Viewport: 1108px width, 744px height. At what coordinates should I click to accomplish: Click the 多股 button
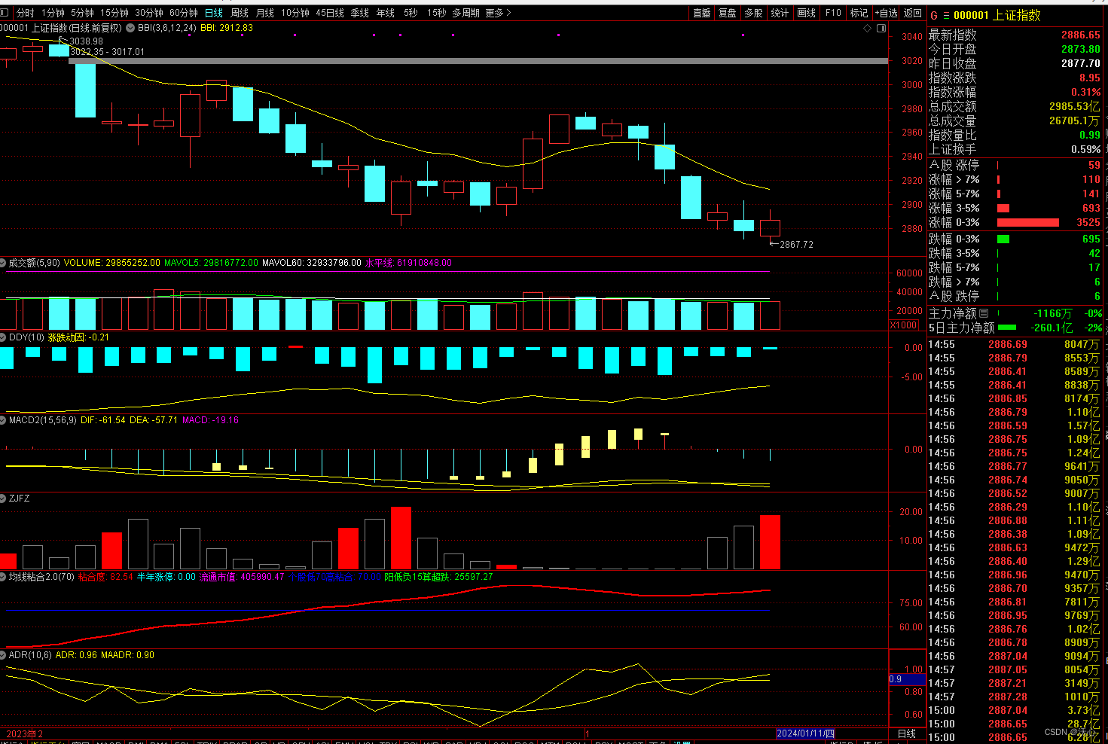pyautogui.click(x=753, y=13)
